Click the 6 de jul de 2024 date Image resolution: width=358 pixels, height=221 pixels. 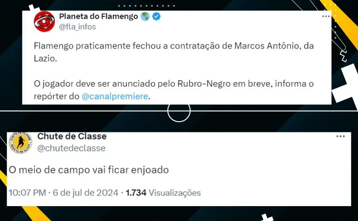tap(86, 193)
